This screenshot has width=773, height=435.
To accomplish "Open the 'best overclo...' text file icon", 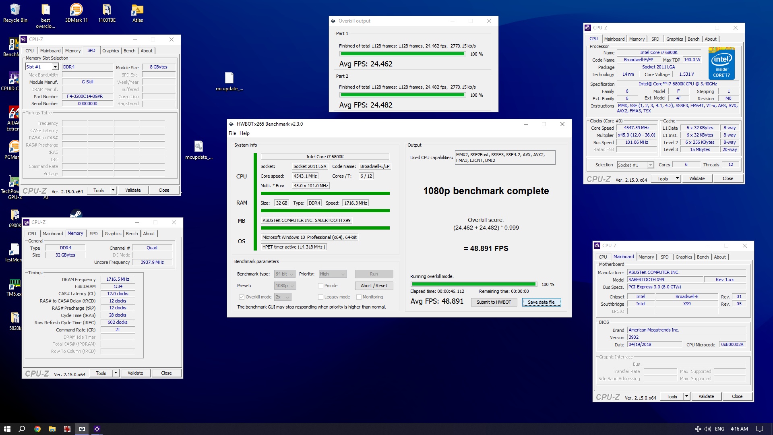I will pos(45,16).
